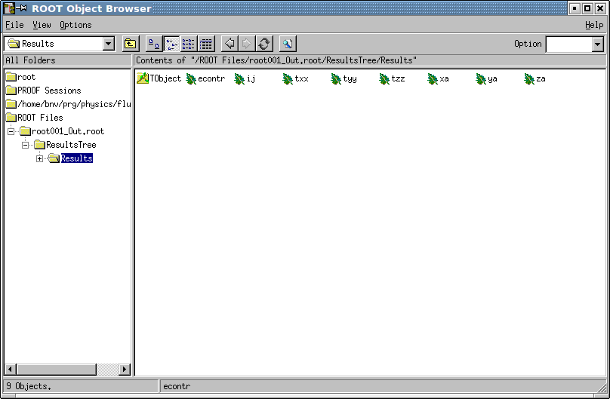The width and height of the screenshot is (610, 399).
Task: Select the root folder in tree
Action: coord(20,77)
